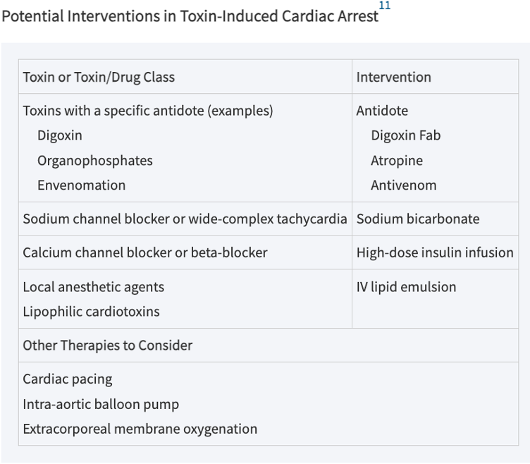
Task: Click the Cardiac pacing entry
Action: coord(68,379)
